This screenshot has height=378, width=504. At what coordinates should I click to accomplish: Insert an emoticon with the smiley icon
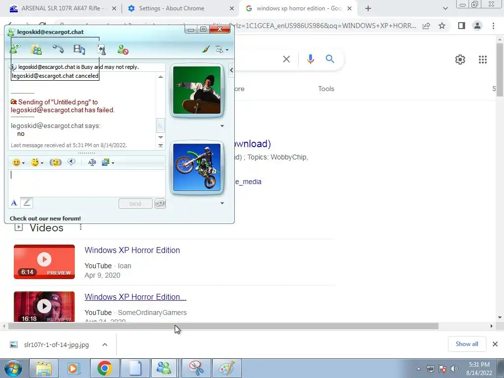16,162
